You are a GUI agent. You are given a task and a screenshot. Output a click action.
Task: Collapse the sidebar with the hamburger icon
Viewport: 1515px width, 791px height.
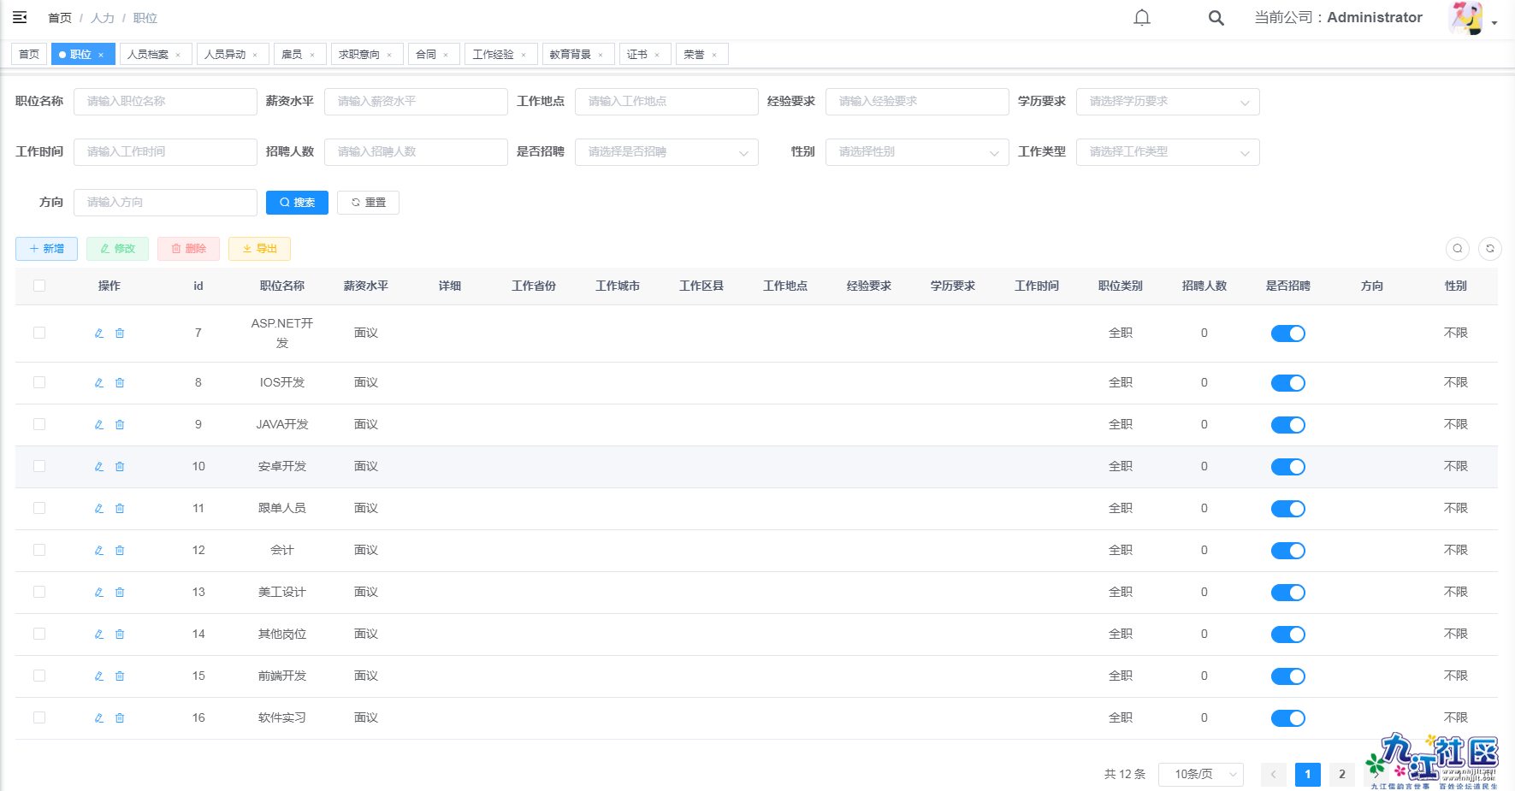[x=20, y=17]
